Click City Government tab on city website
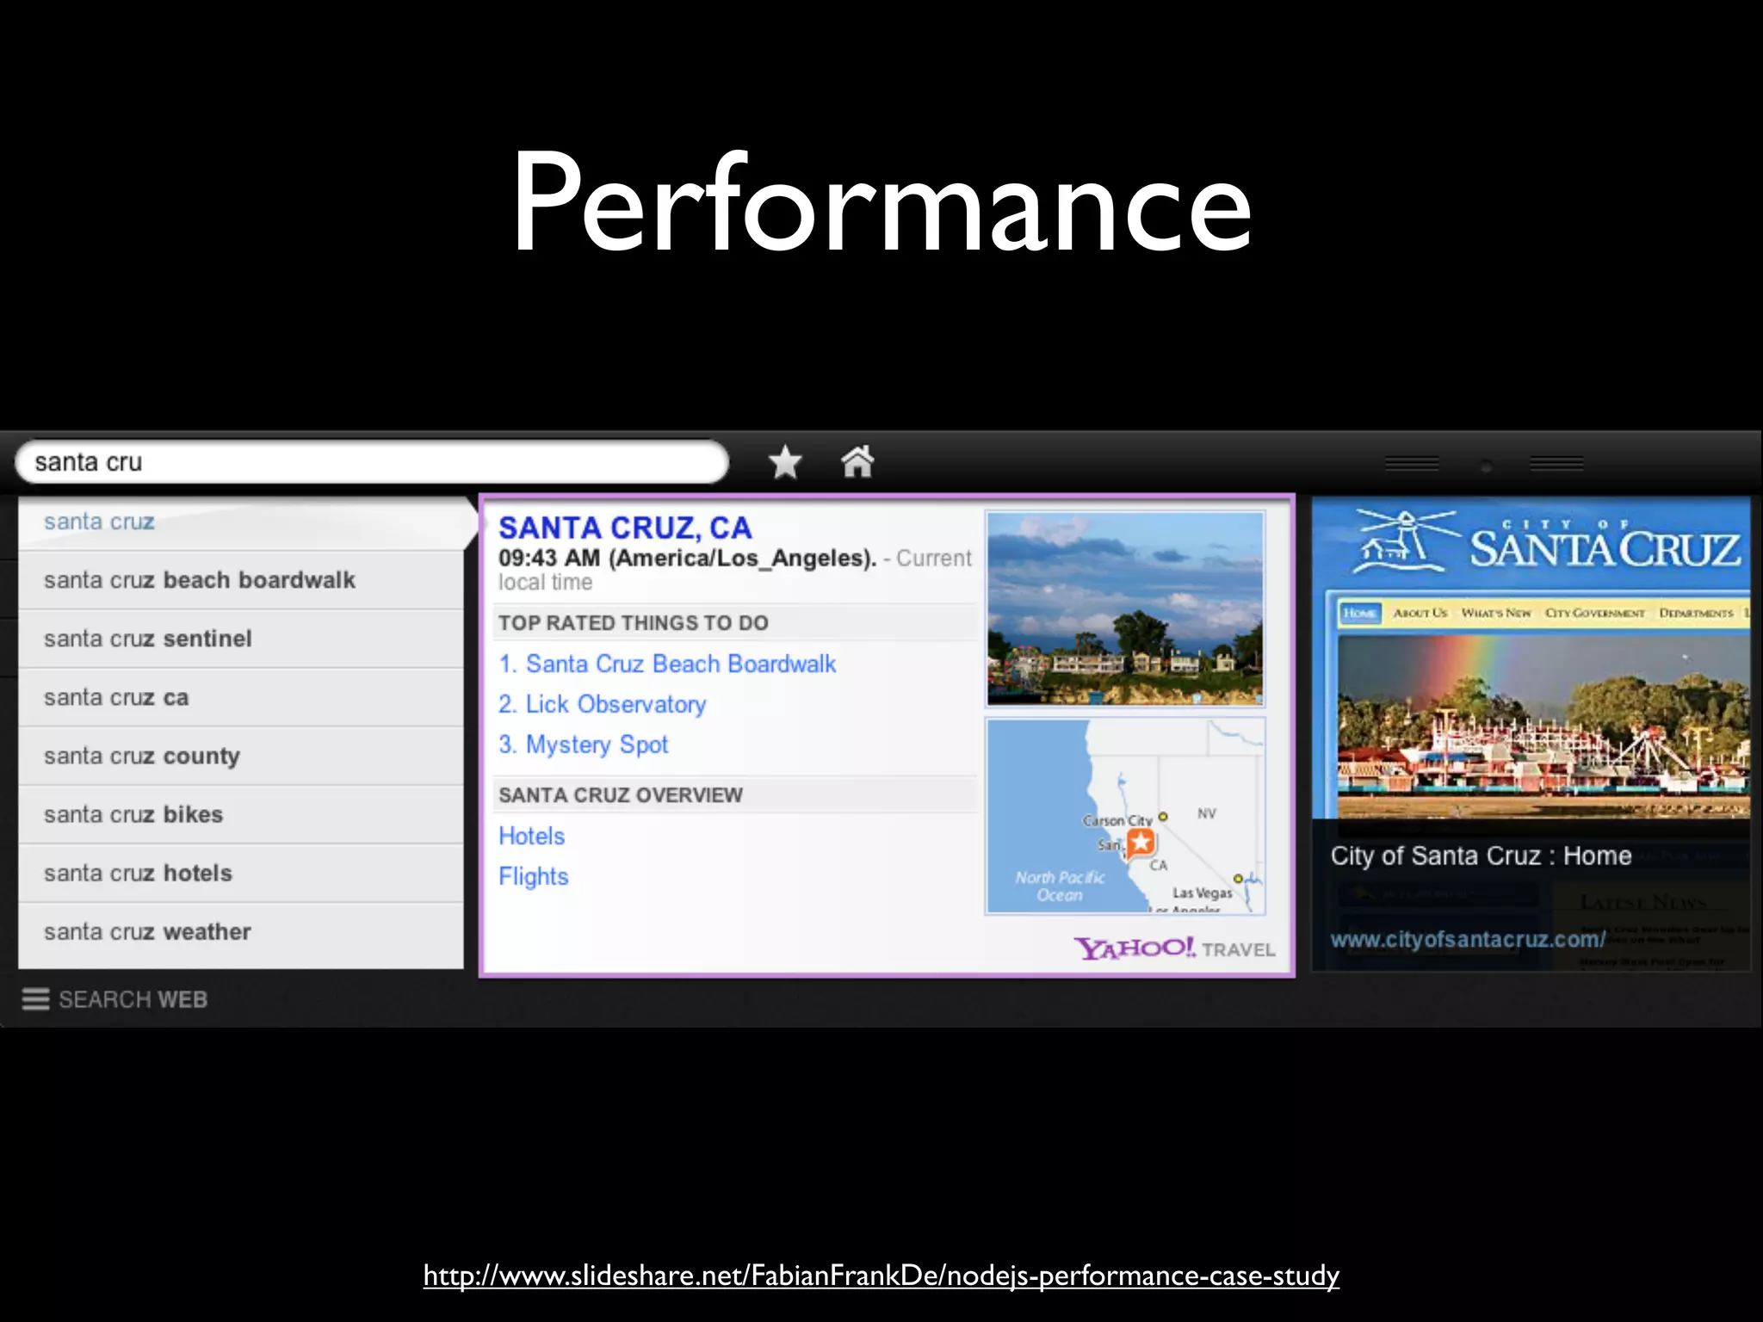 (x=1594, y=613)
